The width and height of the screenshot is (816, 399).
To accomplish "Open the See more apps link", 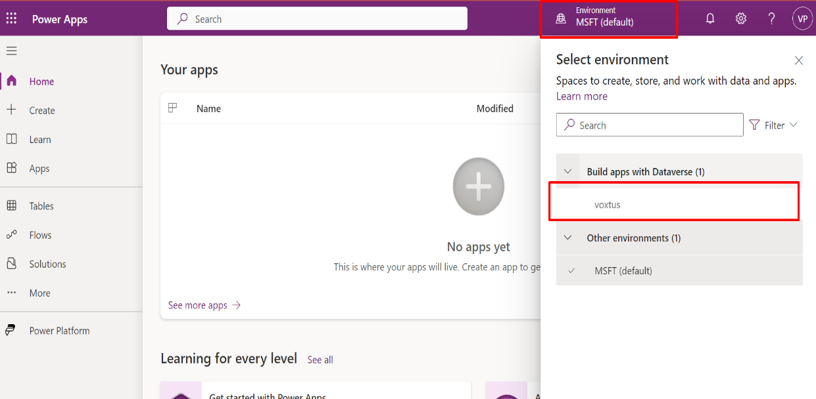I will click(x=204, y=305).
